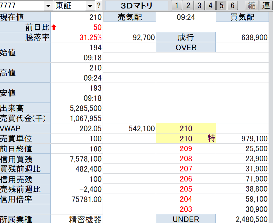
Task: Click the red up arrow beside 前日比
Action: tap(54, 27)
